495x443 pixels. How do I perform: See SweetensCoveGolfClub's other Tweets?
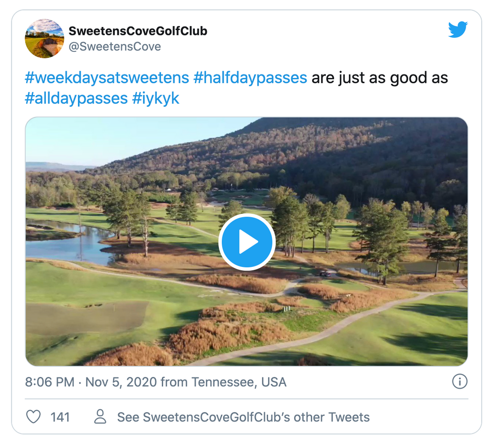[243, 417]
